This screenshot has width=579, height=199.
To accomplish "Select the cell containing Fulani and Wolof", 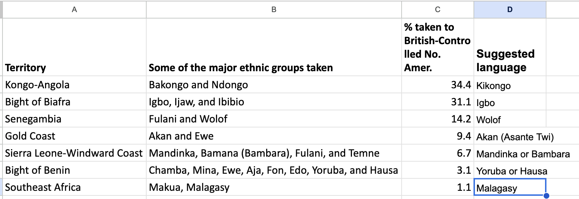I will pyautogui.click(x=274, y=119).
